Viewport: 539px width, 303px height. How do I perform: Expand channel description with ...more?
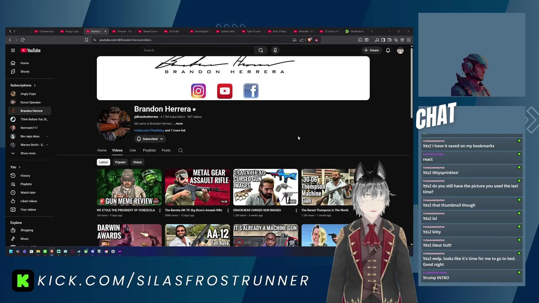click(178, 124)
